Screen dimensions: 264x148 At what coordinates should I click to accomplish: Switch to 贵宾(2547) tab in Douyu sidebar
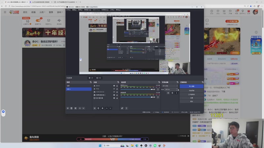222,59
